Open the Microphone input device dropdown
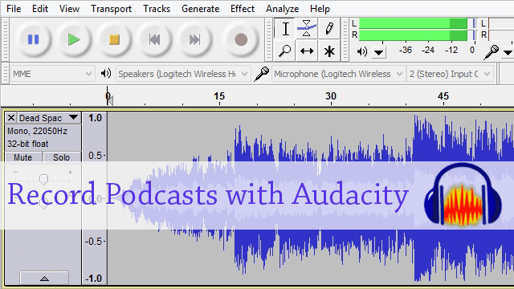The height and width of the screenshot is (289, 514). 338,74
